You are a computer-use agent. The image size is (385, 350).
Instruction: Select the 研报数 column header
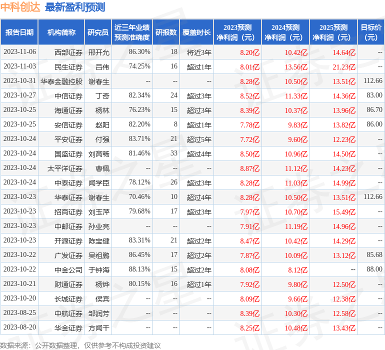166,32
